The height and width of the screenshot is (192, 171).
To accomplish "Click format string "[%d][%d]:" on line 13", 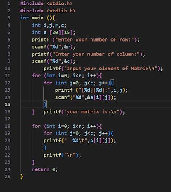I will pyautogui.click(x=95, y=90).
